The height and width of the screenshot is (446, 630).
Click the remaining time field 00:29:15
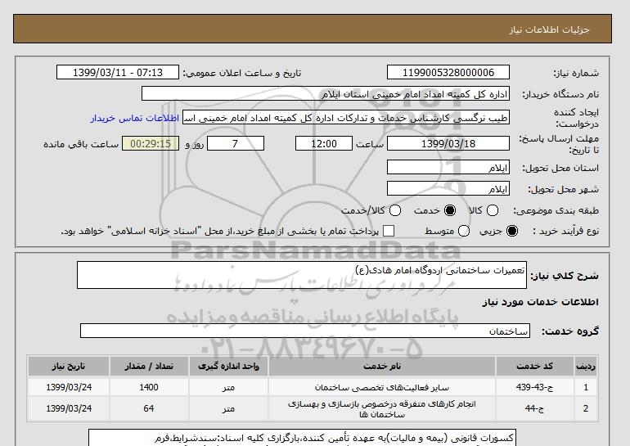point(151,143)
